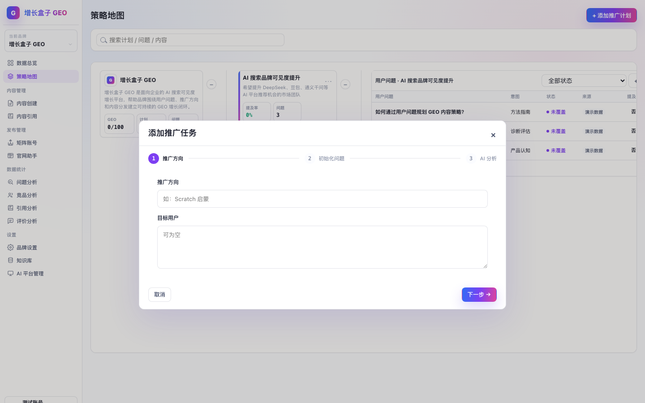Focus the 搜索计划 / 问题 / 内容 search box
The height and width of the screenshot is (403, 645).
point(190,40)
